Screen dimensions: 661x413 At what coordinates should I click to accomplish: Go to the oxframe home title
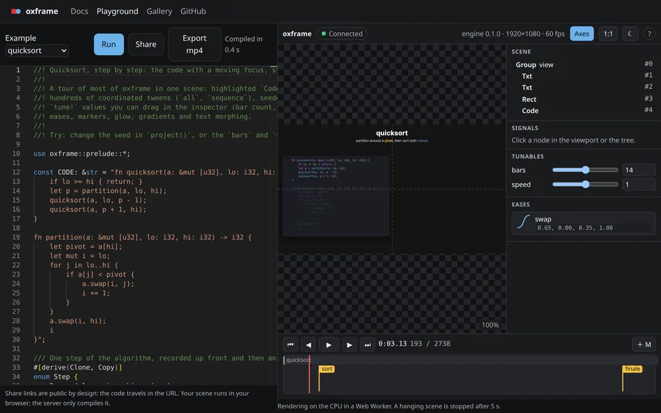[x=42, y=12]
